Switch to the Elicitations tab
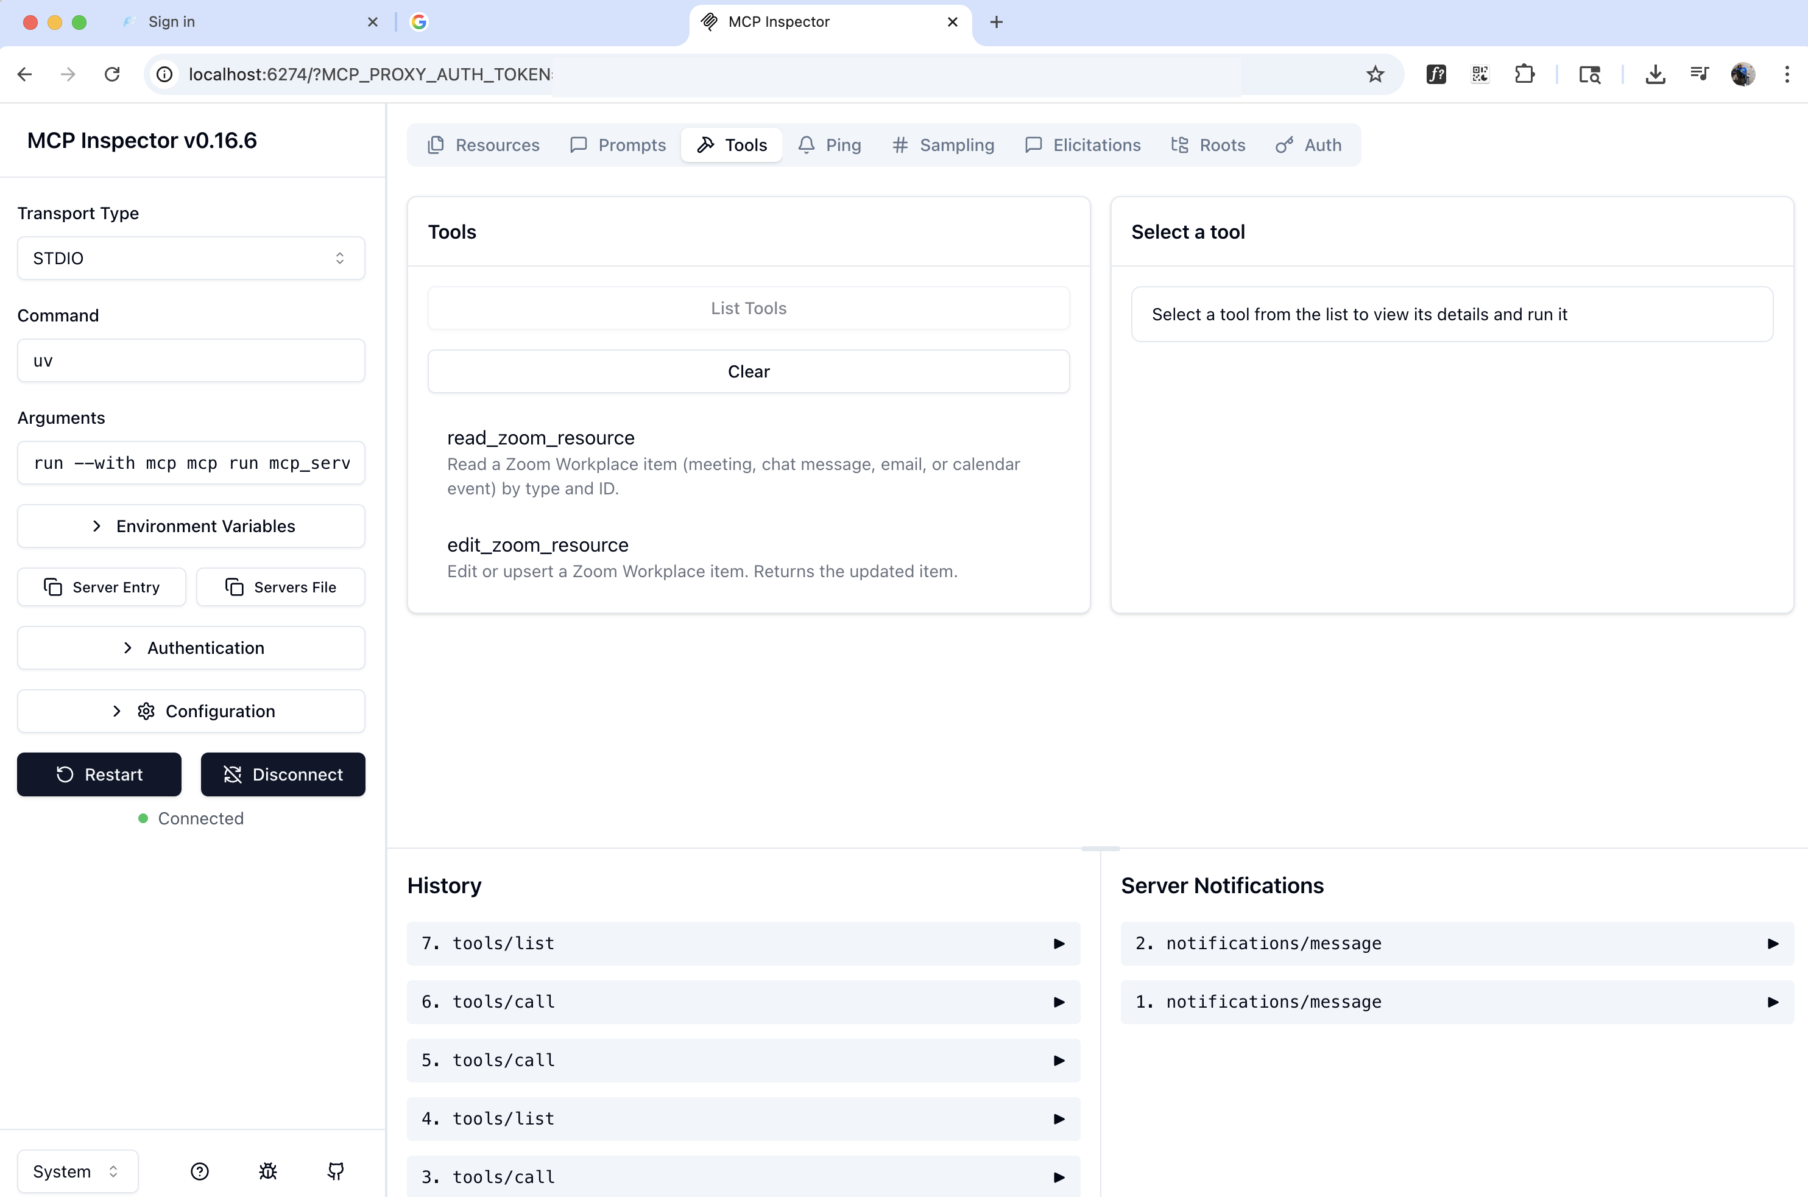1808x1197 pixels. (1082, 145)
